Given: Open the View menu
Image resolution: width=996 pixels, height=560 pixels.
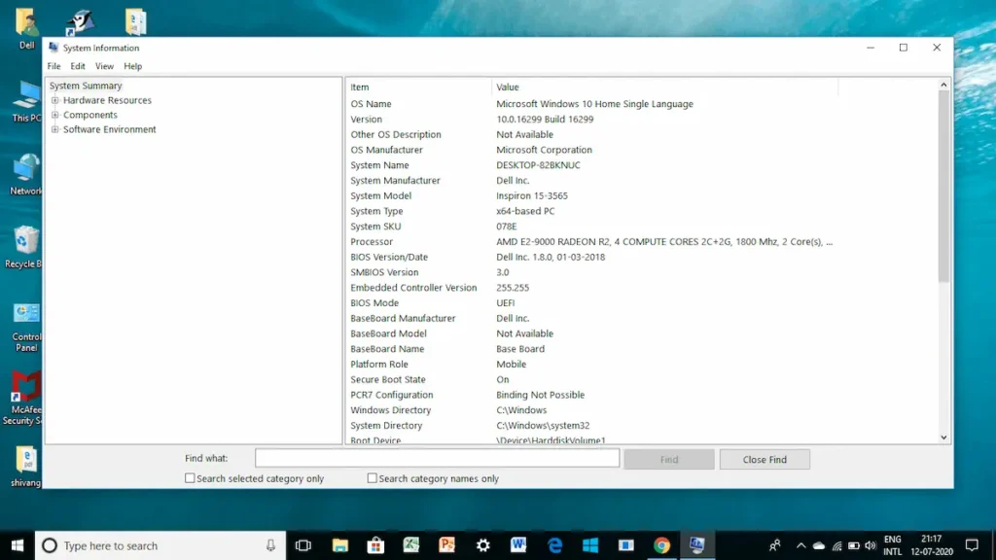Looking at the screenshot, I should (104, 66).
